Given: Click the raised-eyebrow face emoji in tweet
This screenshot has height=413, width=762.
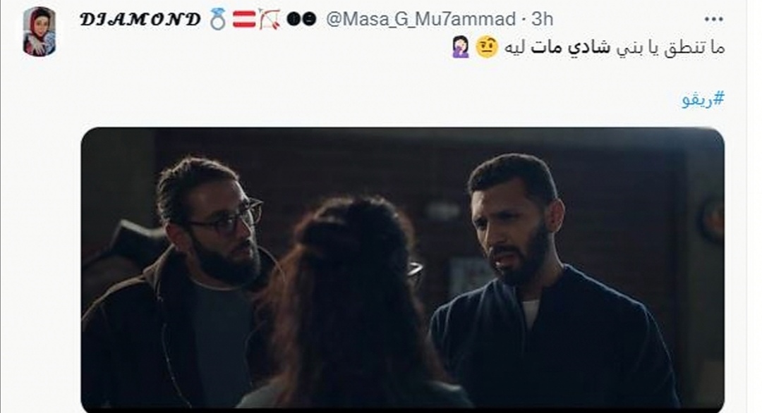Looking at the screenshot, I should [486, 47].
